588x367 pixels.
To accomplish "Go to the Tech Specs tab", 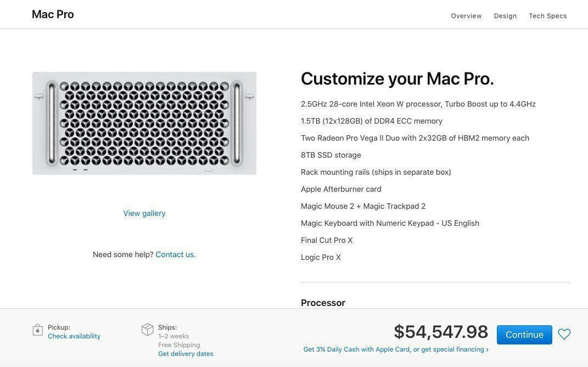I will point(547,16).
